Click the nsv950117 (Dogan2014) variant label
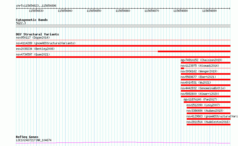This screenshot has width=238, height=146. tap(33, 38)
